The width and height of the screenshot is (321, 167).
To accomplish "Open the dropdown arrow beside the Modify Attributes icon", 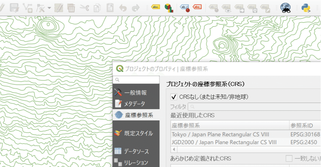I will click(x=49, y=8).
